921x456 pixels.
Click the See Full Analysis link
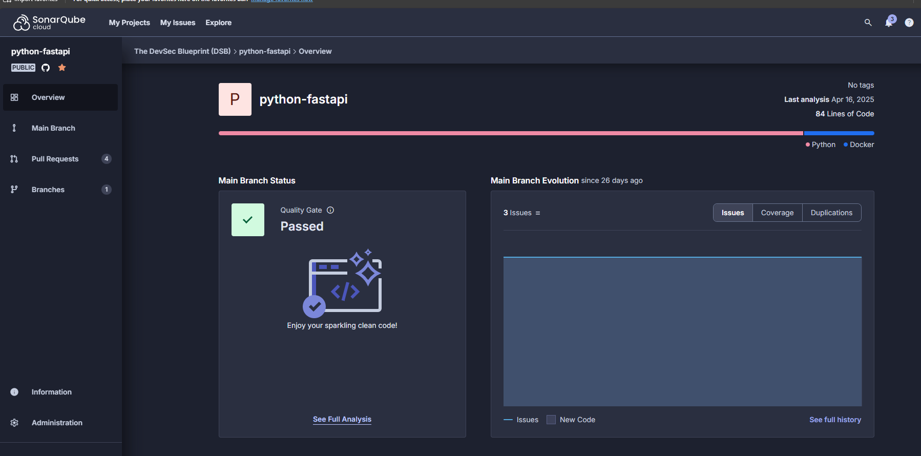coord(342,419)
